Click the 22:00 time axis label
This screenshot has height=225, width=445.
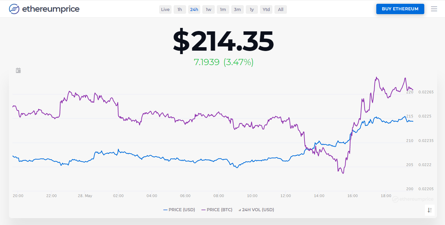point(51,196)
